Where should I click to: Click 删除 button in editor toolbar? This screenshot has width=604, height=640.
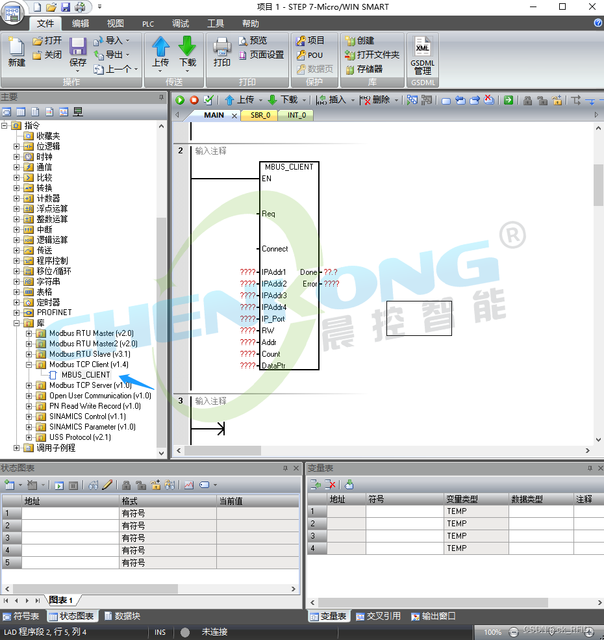tap(375, 100)
